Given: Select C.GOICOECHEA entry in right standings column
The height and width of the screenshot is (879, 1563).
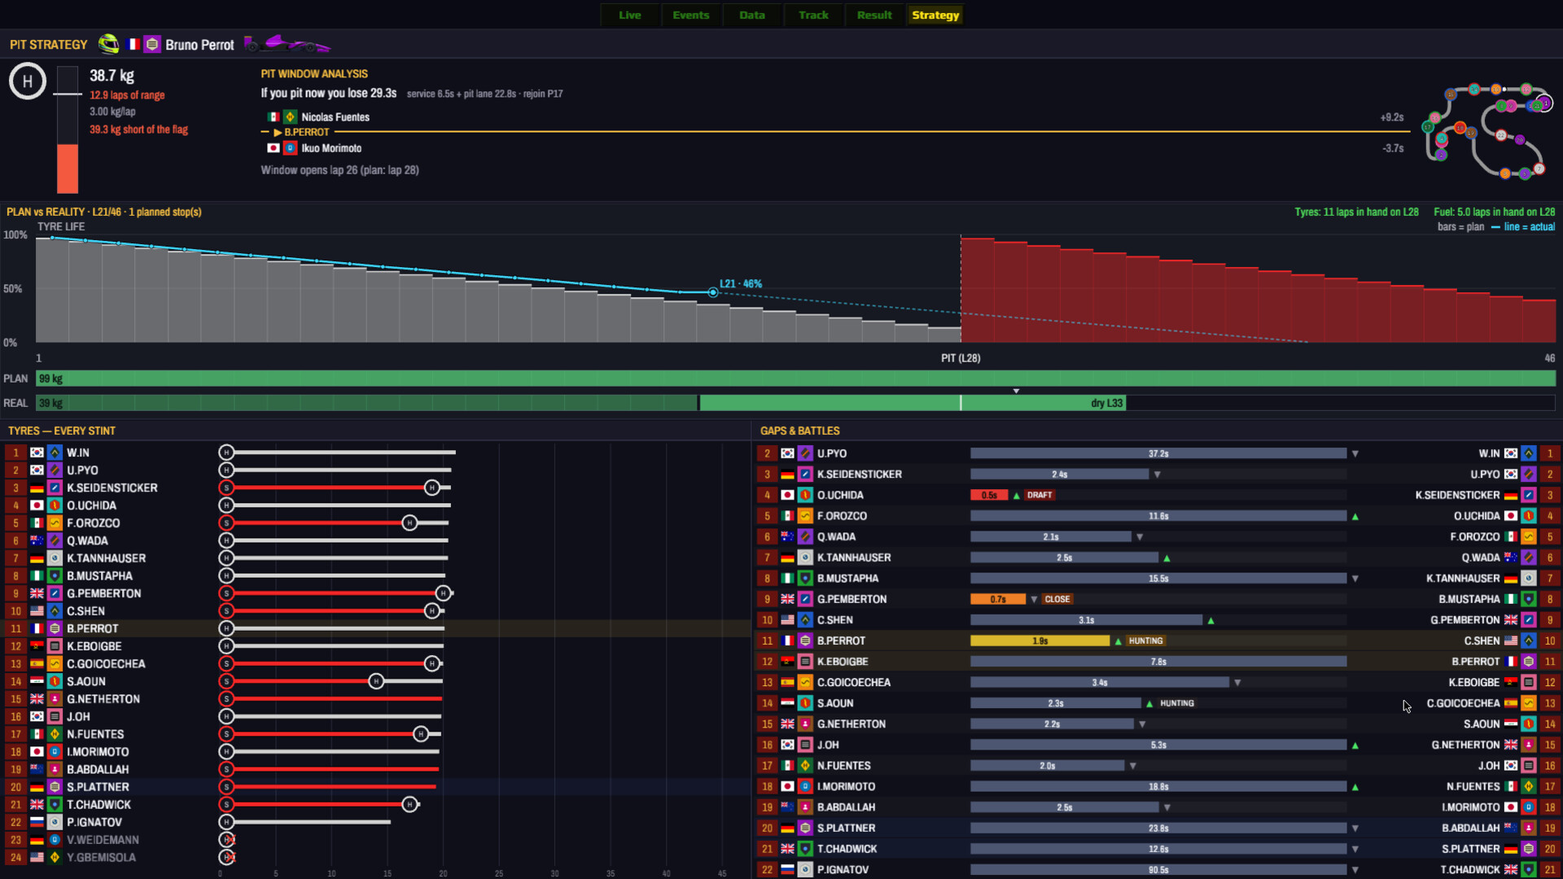Looking at the screenshot, I should click(1491, 703).
